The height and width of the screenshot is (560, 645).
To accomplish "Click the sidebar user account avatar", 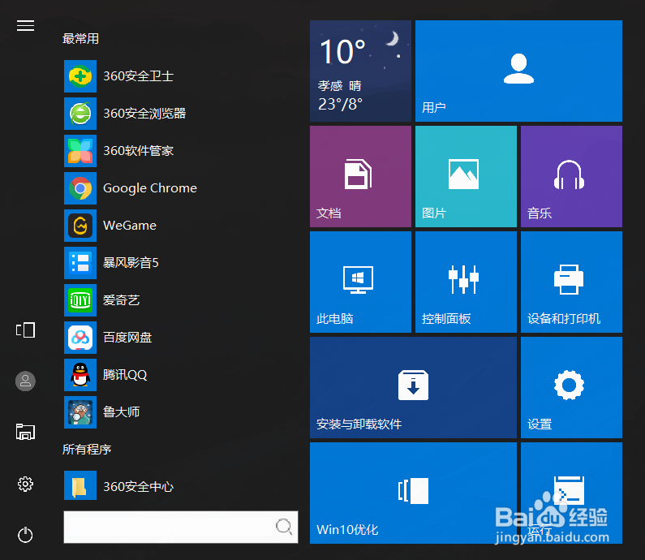I will [x=25, y=381].
